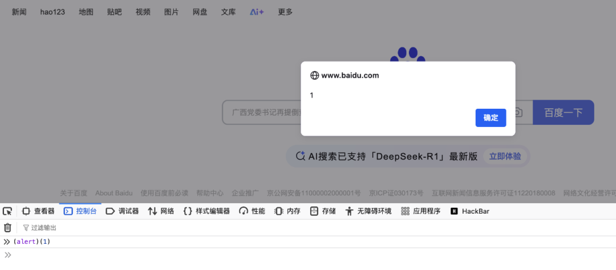
Task: Open the 帮助中心 footer link
Action: (210, 193)
